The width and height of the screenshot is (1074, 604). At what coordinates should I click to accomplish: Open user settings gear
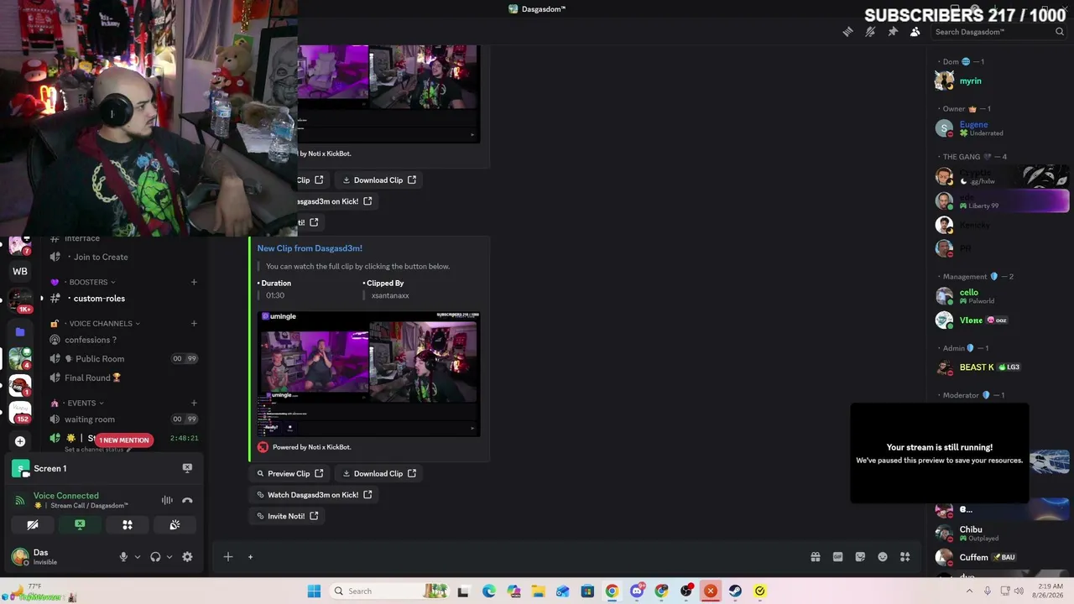187,557
